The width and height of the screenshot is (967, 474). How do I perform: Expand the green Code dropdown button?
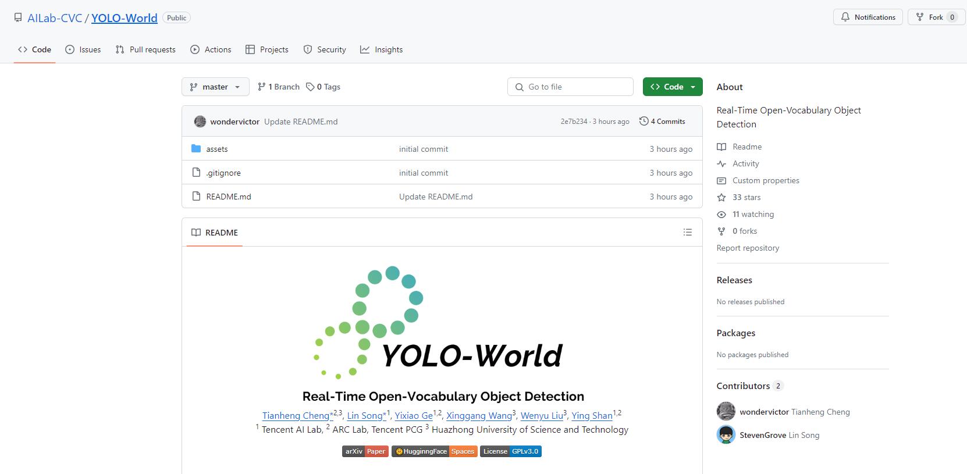pos(673,87)
